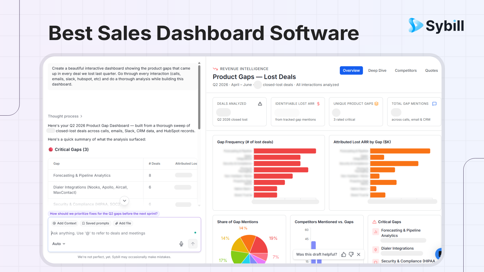This screenshot has width=484, height=272.
Task: Click the Dialer Integrations table row
Action: coord(123,190)
